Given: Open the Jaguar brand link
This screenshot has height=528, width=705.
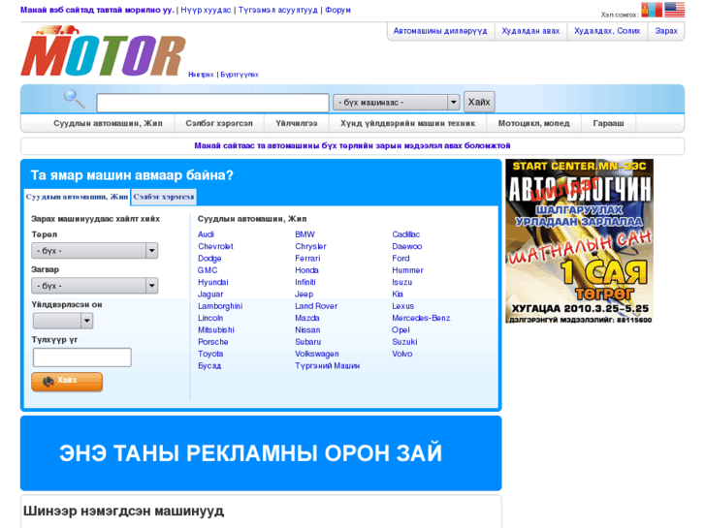Looking at the screenshot, I should pyautogui.click(x=210, y=295).
